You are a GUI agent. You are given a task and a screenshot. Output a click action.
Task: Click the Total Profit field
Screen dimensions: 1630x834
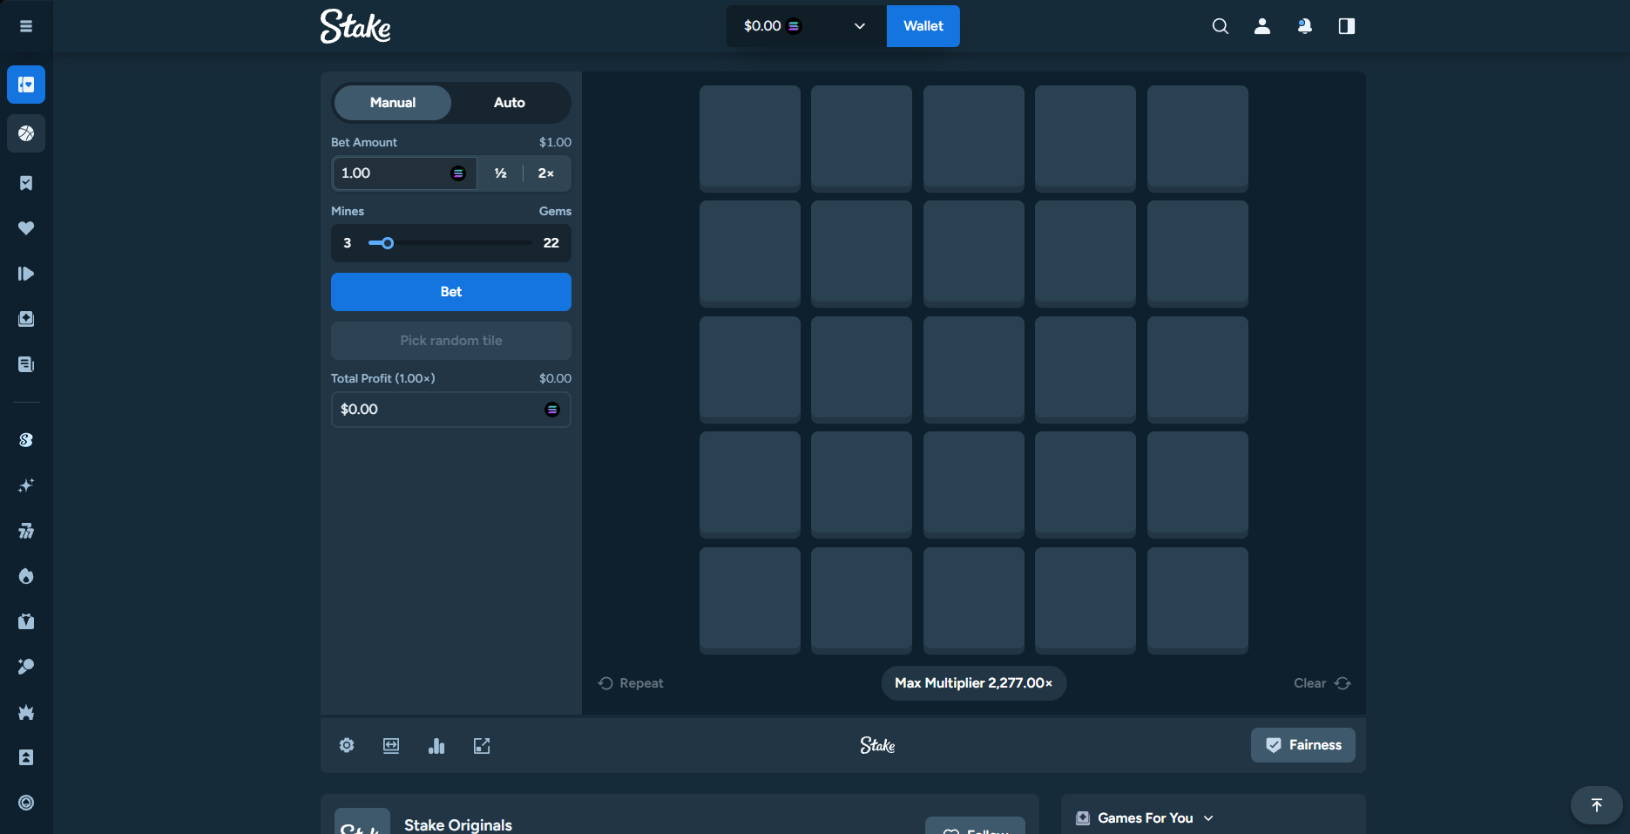coord(451,410)
